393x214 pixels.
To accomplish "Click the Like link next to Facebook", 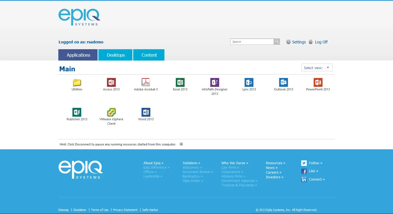I will 313,171.
